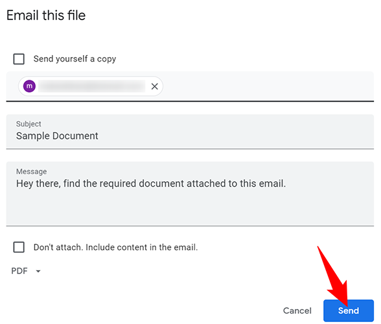Open the PDF file format dropdown
This screenshot has height=324, width=381.
point(26,271)
